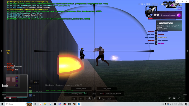Image resolution: width=189 pixels, height=106 pixels.
Task: Open the subtitles and audio options icon
Action: pos(10,98)
